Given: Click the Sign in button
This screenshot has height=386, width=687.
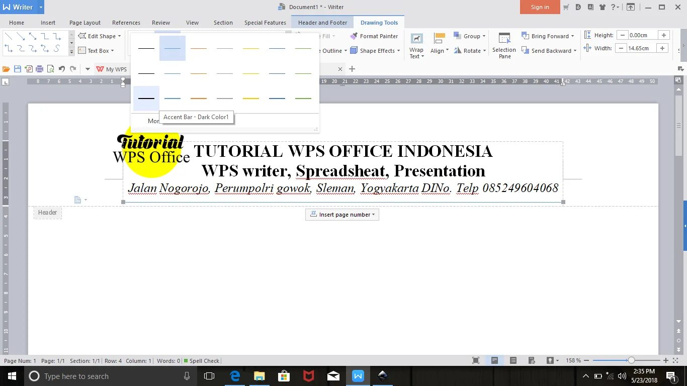Looking at the screenshot, I should click(540, 7).
